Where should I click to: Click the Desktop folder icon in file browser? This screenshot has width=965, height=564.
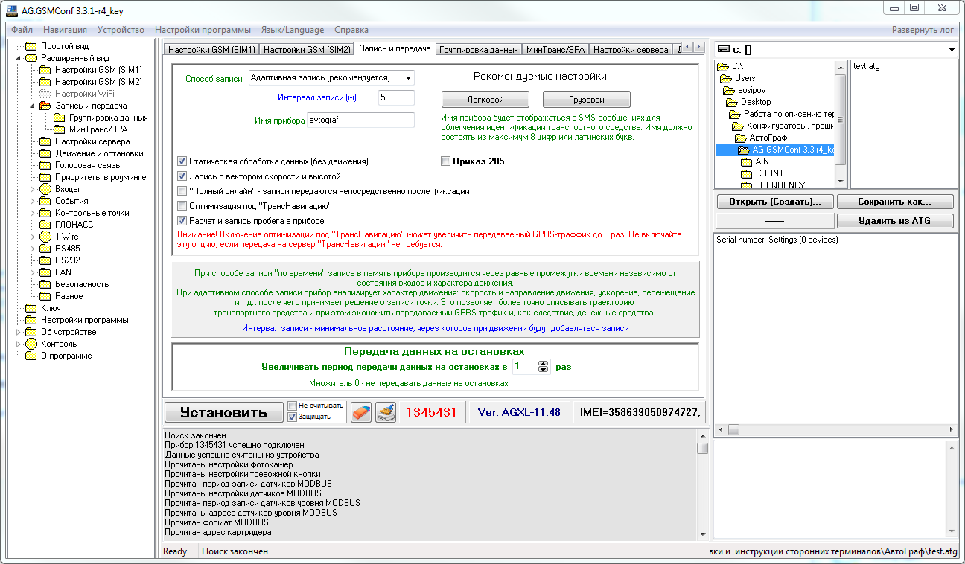(x=731, y=102)
